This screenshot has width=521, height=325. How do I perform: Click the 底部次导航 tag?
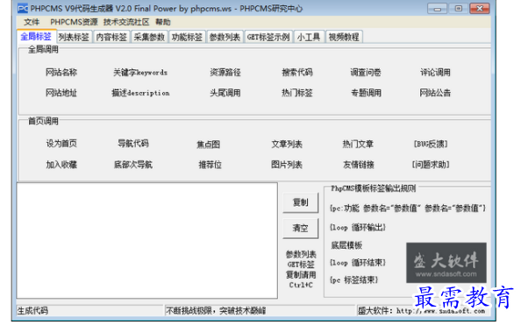point(133,165)
